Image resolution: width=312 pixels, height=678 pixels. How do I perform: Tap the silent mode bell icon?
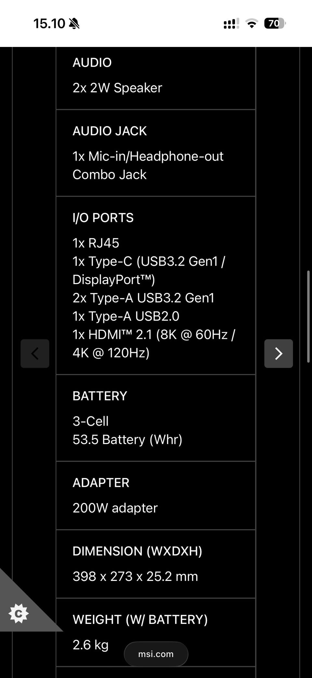tap(74, 23)
